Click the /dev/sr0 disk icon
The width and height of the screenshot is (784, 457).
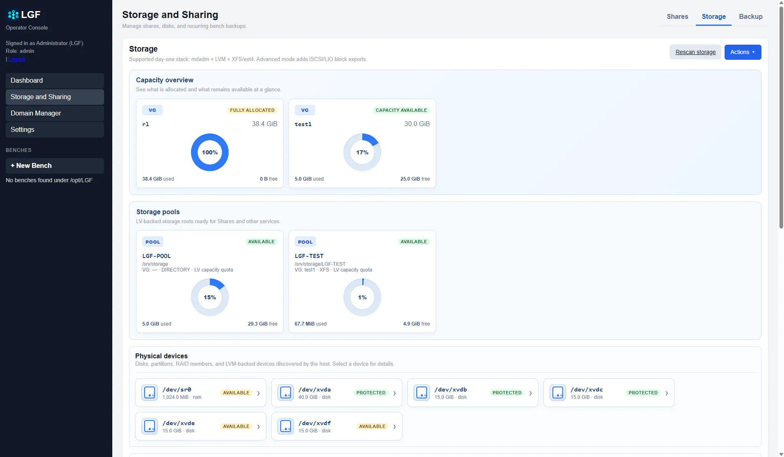tap(150, 393)
